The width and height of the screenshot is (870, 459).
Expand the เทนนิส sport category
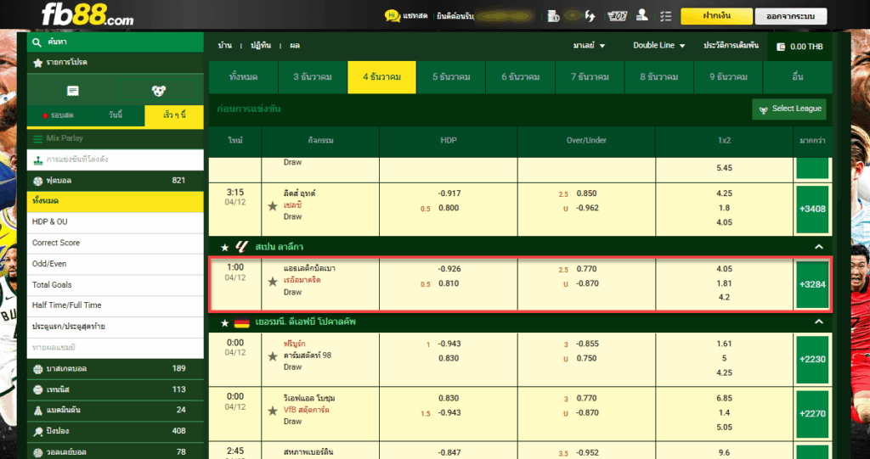tap(115, 389)
